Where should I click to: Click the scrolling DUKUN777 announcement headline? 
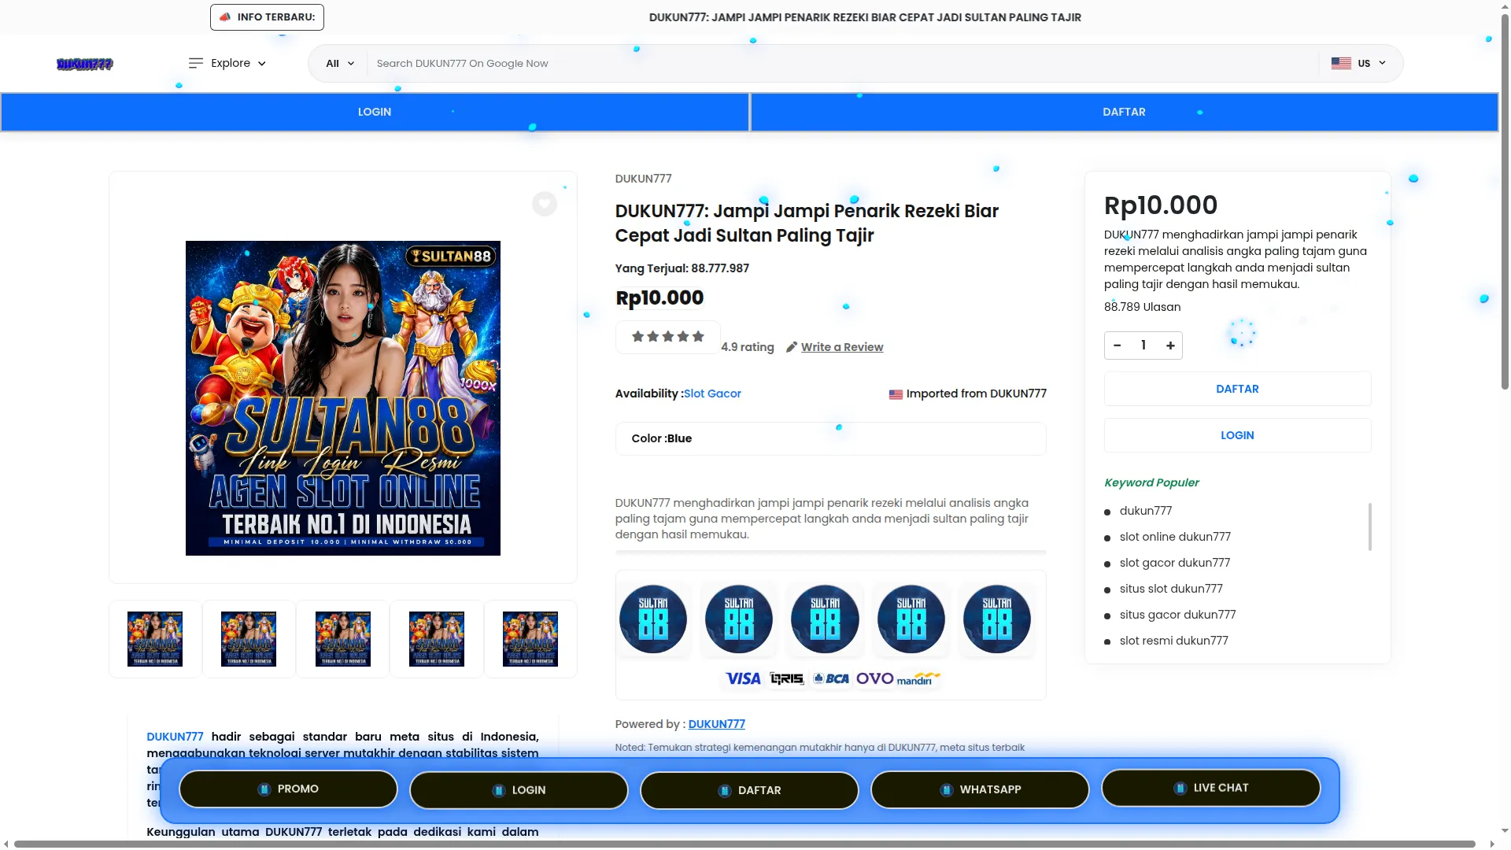[x=865, y=17]
